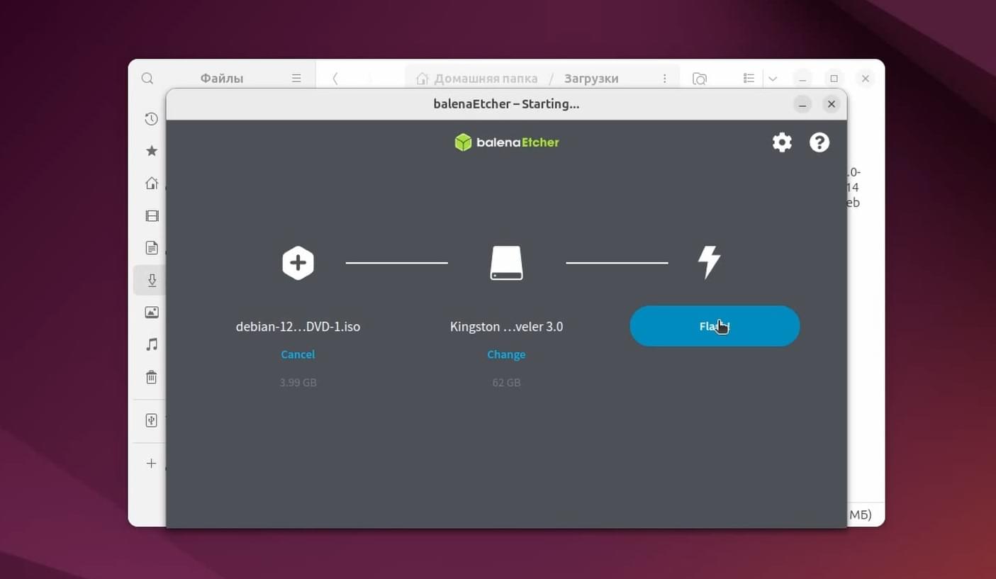Click folder search icon in Files header
This screenshot has width=996, height=579.
tap(700, 79)
